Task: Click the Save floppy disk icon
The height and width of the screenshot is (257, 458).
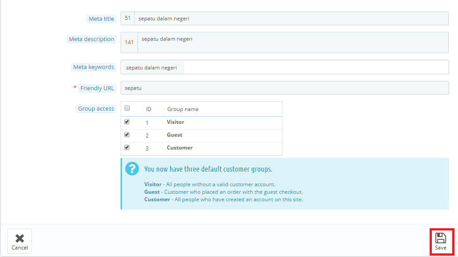Action: pos(440,238)
